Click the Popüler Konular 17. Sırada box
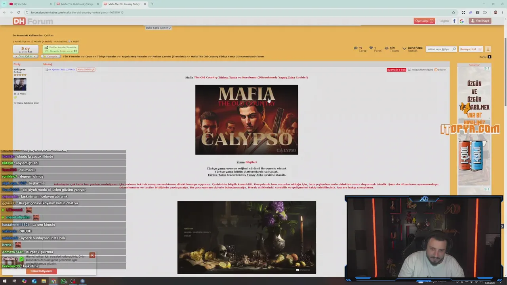Viewport: 507px width, 285px height. [60, 49]
